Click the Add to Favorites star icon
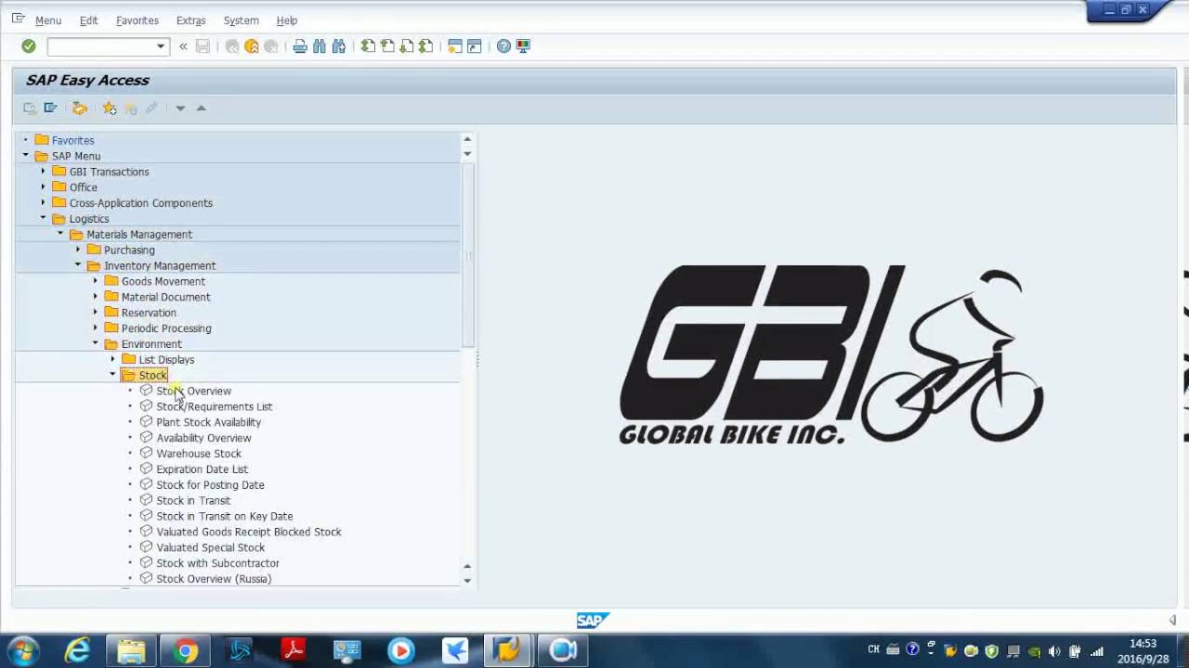The image size is (1189, 668). coord(110,109)
